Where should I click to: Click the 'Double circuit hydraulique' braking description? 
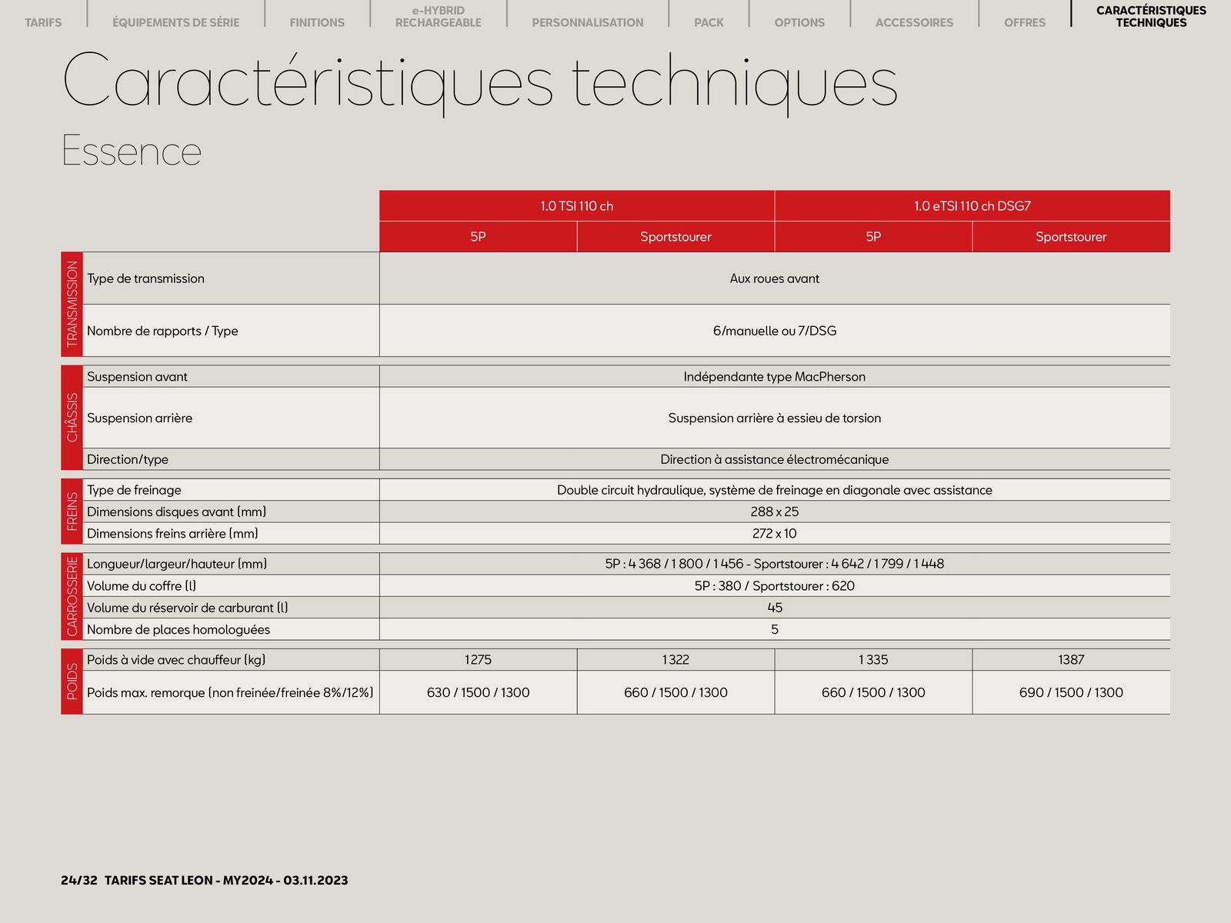pyautogui.click(x=774, y=490)
